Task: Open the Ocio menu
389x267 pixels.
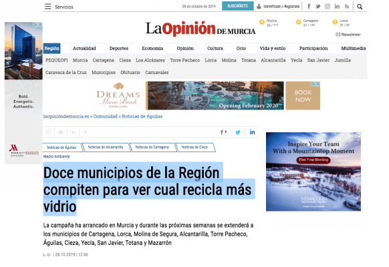Action: (x=241, y=48)
